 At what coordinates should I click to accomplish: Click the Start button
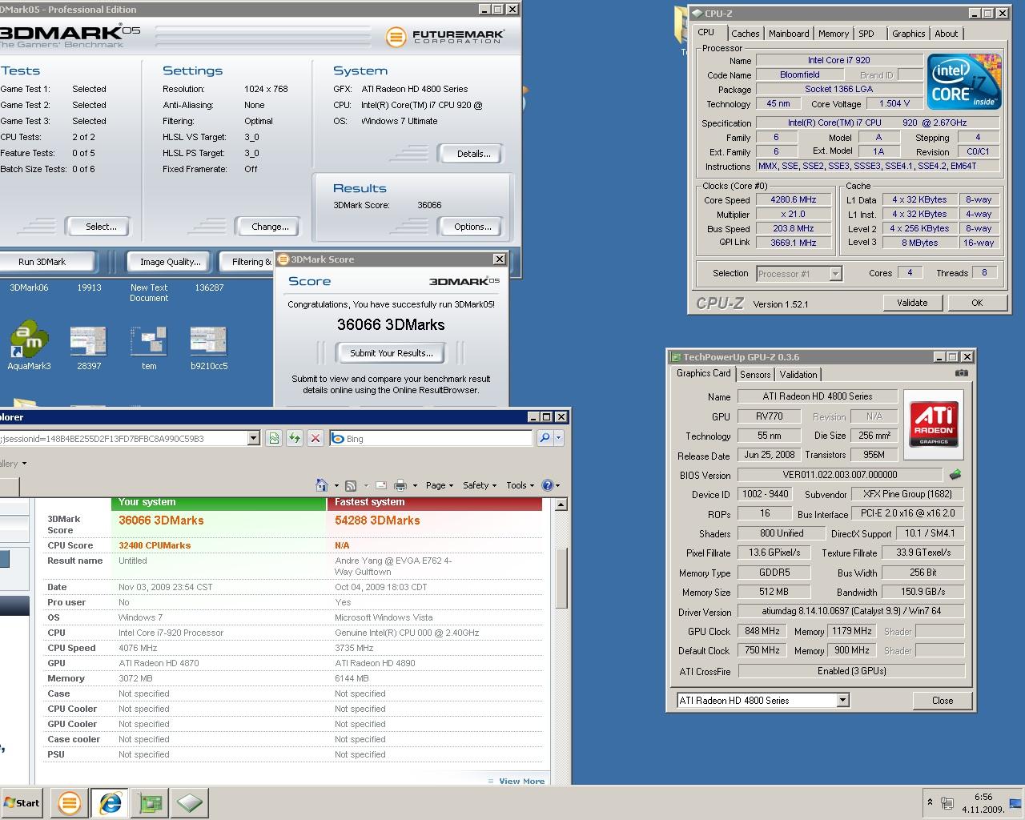coord(22,803)
